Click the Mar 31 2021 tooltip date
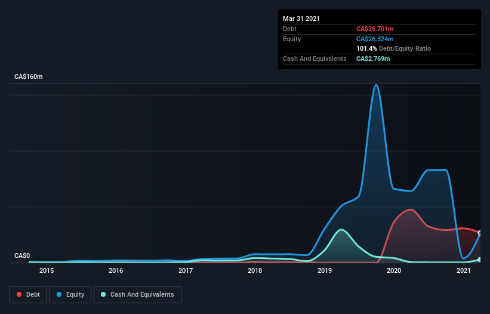The height and width of the screenshot is (314, 490). click(301, 19)
